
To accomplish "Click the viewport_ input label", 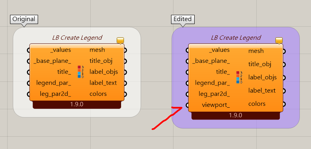I will [x=216, y=105].
